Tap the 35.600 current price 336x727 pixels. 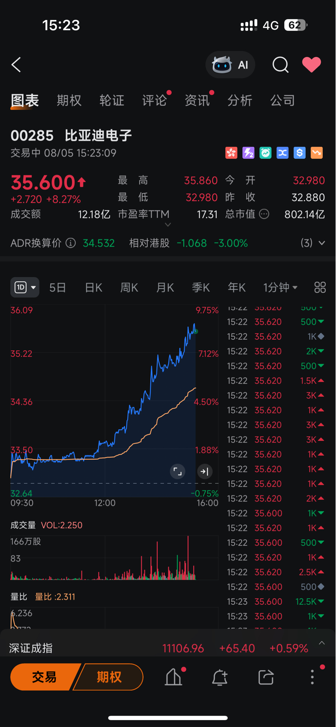pyautogui.click(x=43, y=182)
